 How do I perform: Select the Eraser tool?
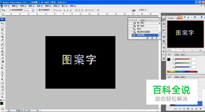click(x=2, y=58)
